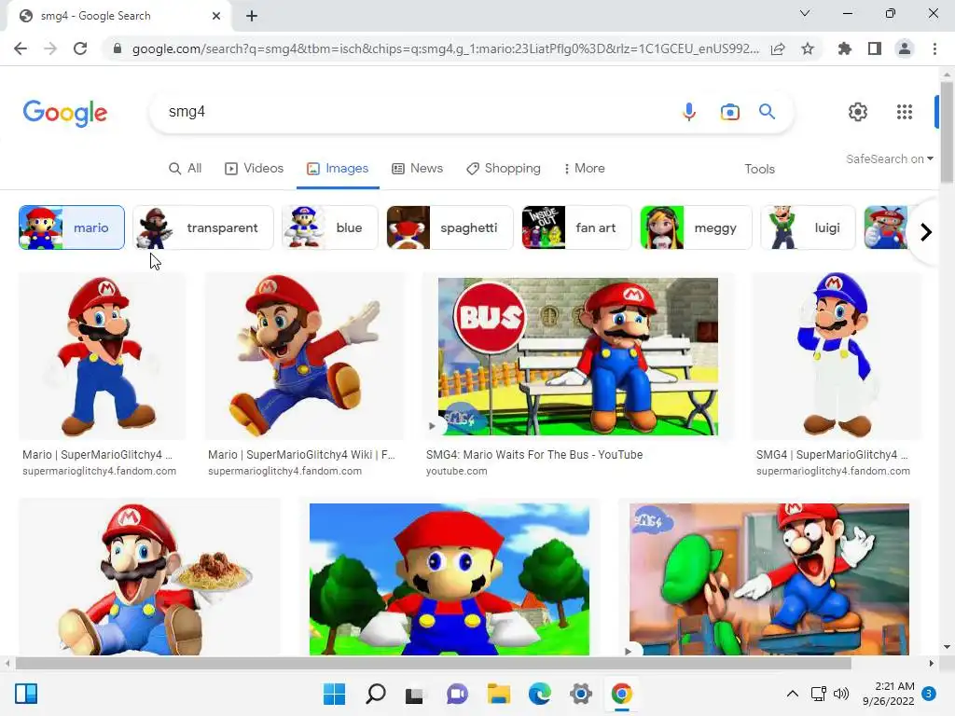This screenshot has width=955, height=716.
Task: Show hidden system tray icons
Action: pyautogui.click(x=793, y=694)
